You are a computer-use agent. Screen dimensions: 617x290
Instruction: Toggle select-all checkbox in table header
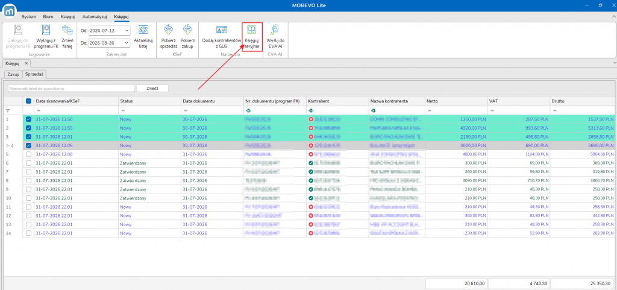pyautogui.click(x=29, y=101)
